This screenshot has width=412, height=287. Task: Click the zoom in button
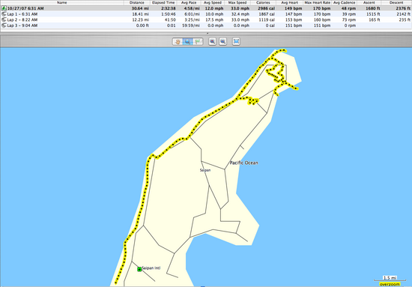[212, 41]
